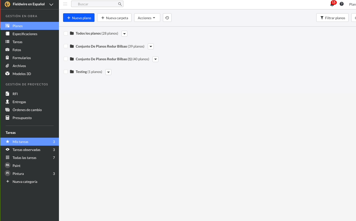Click the Mis tareas star icon
This screenshot has height=221, width=356.
(7, 142)
